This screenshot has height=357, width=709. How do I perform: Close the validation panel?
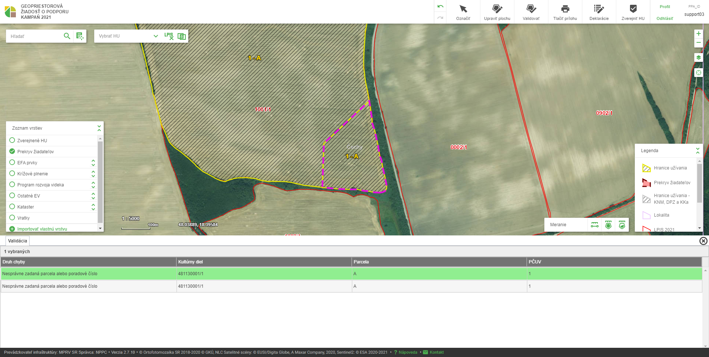[703, 241]
